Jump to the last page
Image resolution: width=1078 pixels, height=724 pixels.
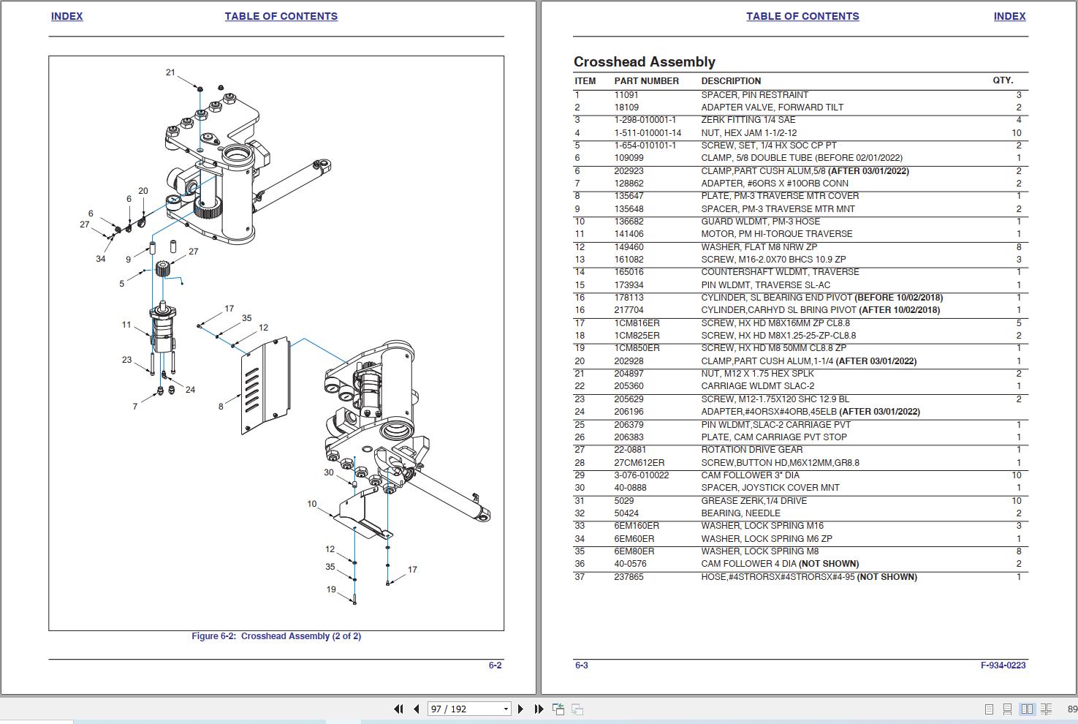click(x=539, y=709)
